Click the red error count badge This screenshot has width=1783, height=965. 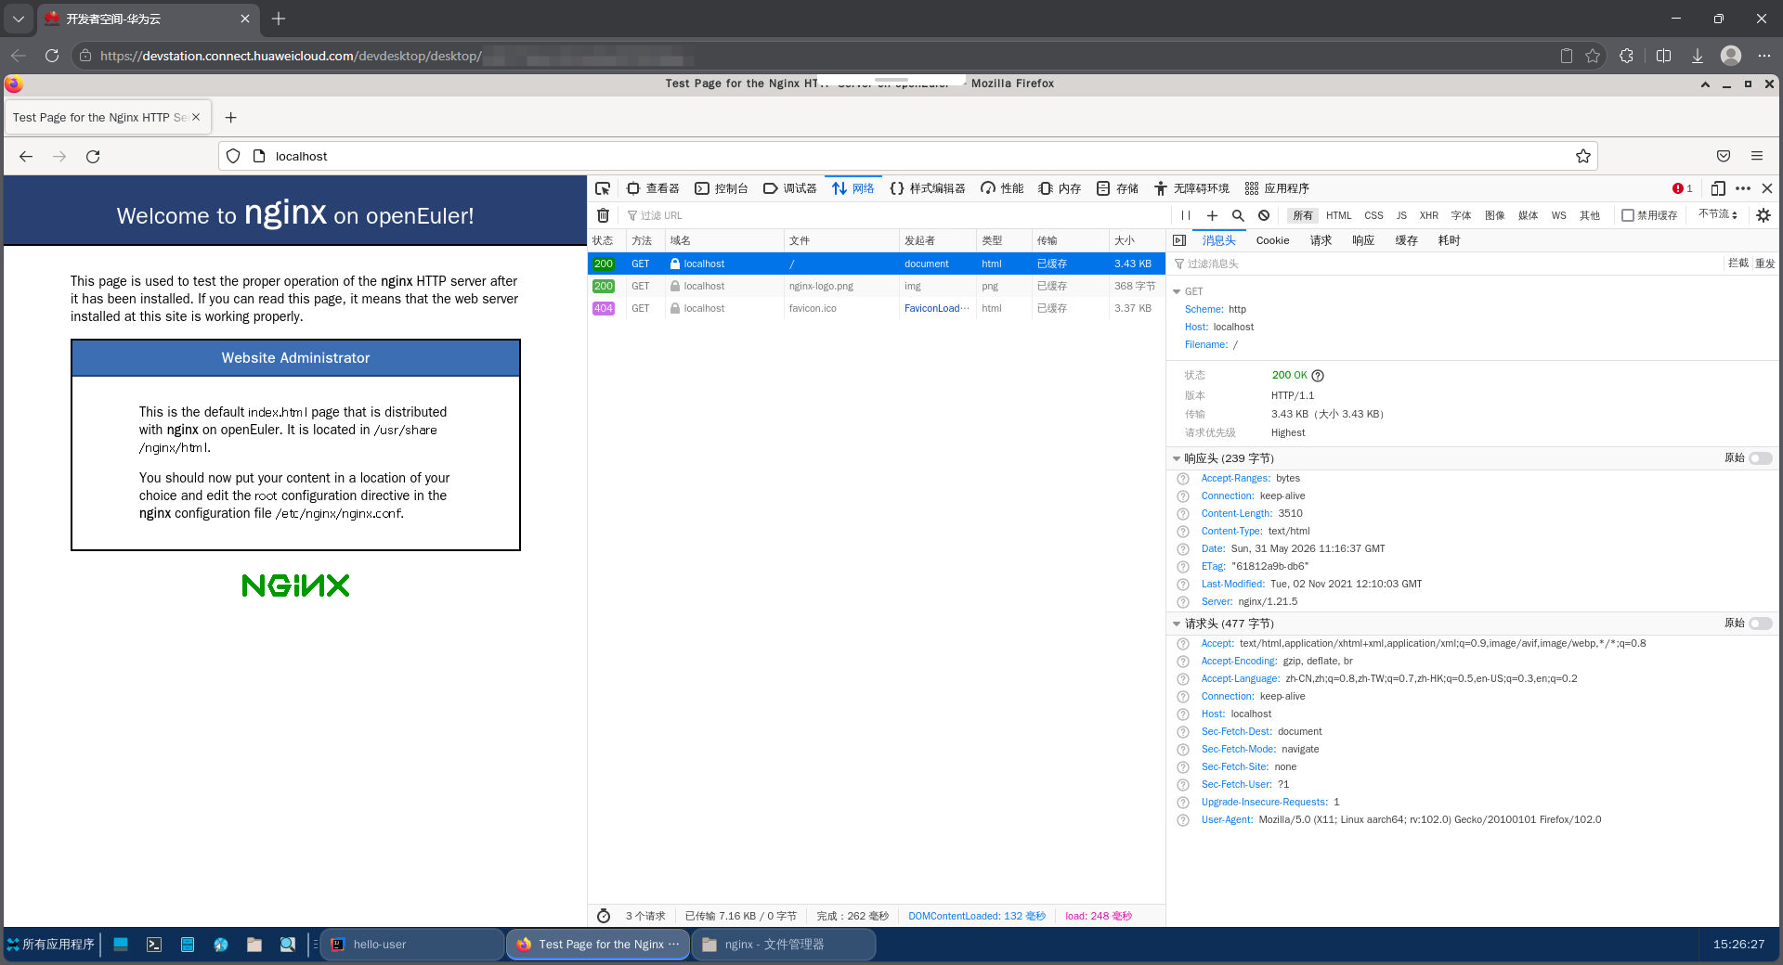(1683, 188)
